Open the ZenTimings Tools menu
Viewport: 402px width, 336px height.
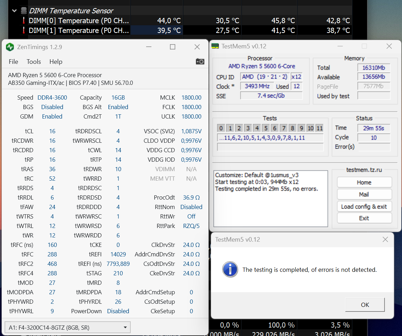(34, 62)
